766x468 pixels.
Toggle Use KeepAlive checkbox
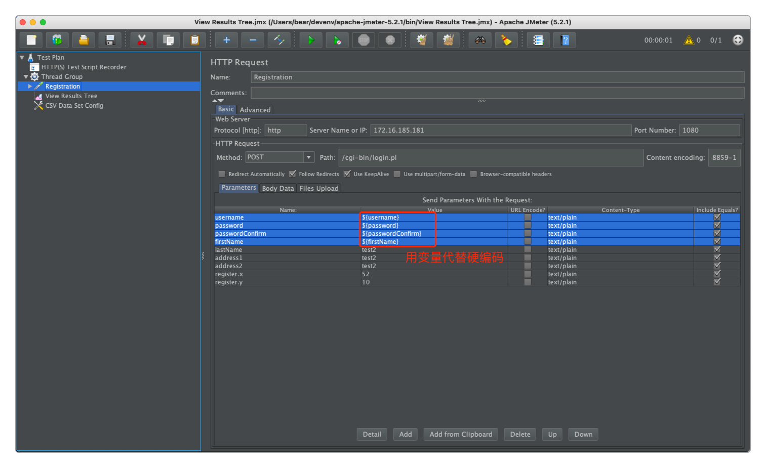point(347,174)
